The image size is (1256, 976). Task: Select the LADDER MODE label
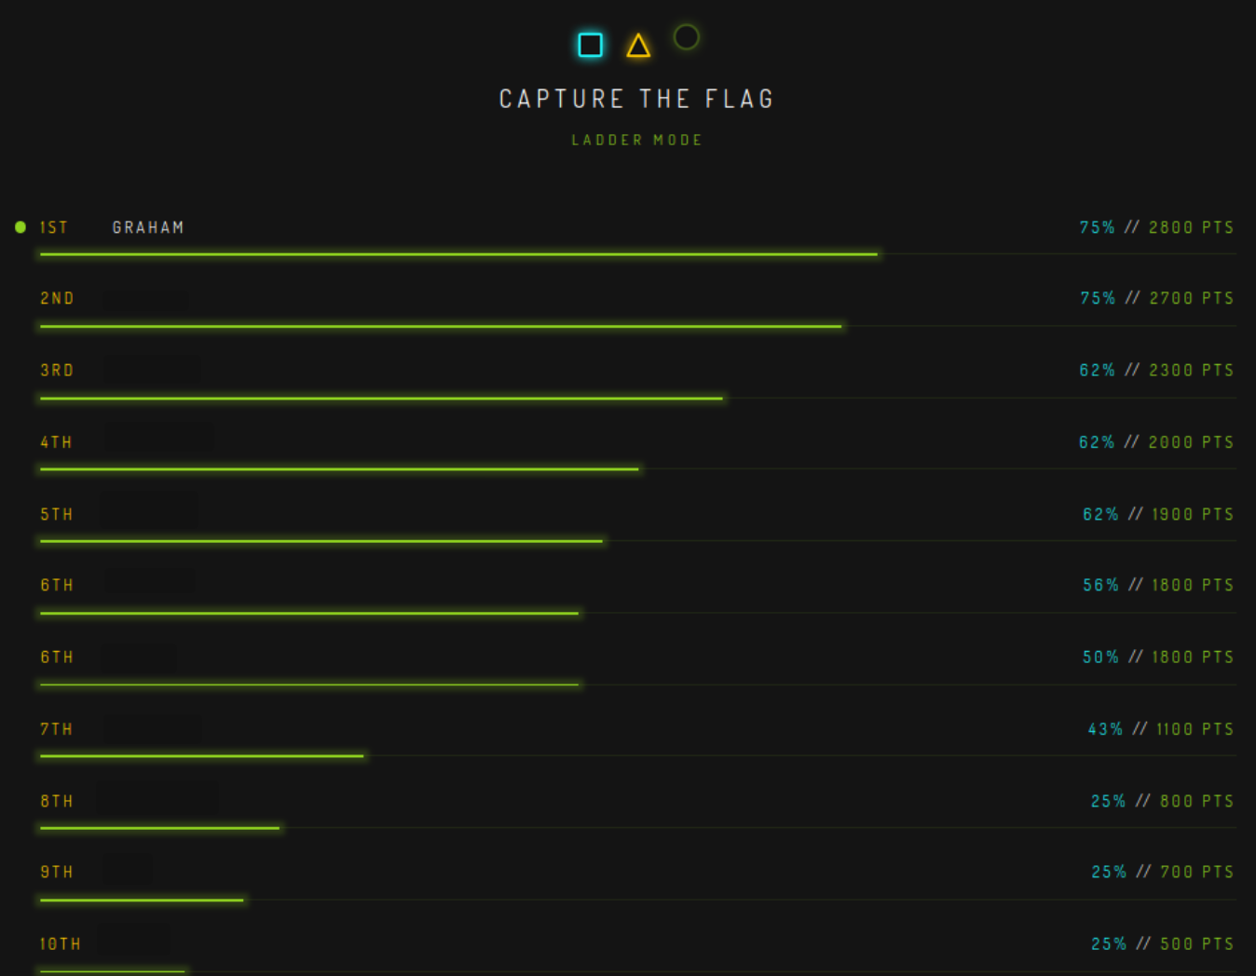637,140
